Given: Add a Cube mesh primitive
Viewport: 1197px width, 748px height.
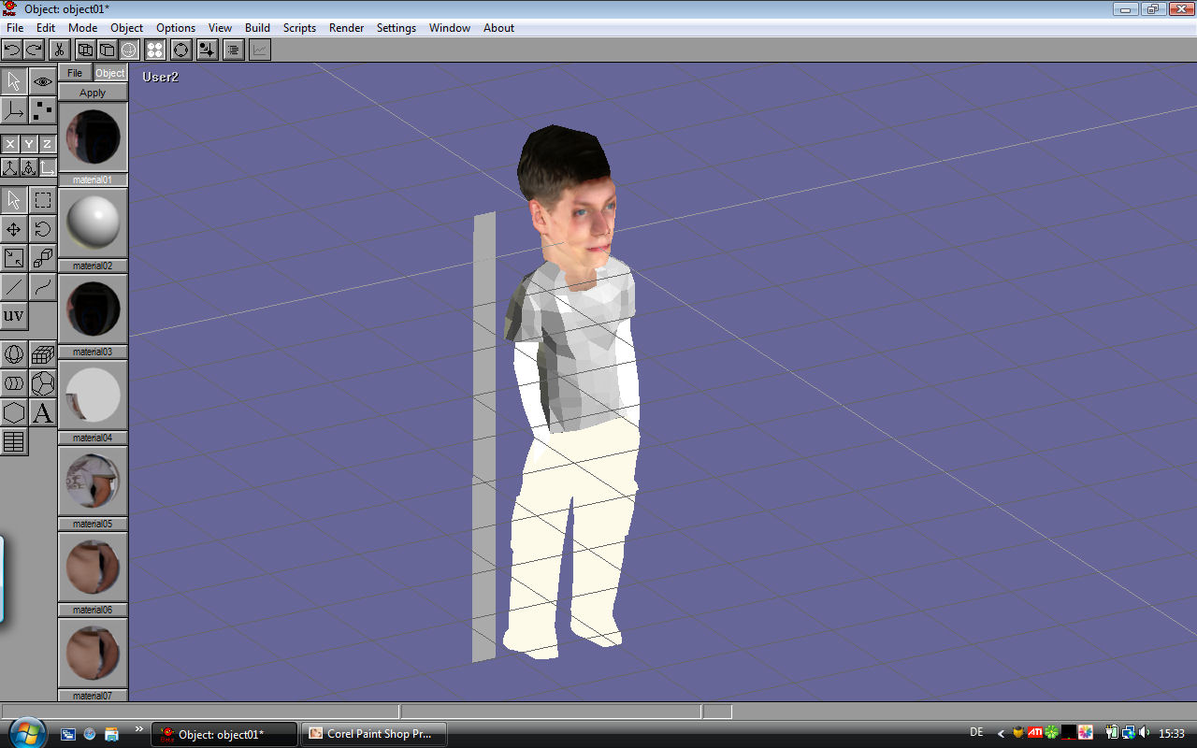Looking at the screenshot, I should click(42, 354).
